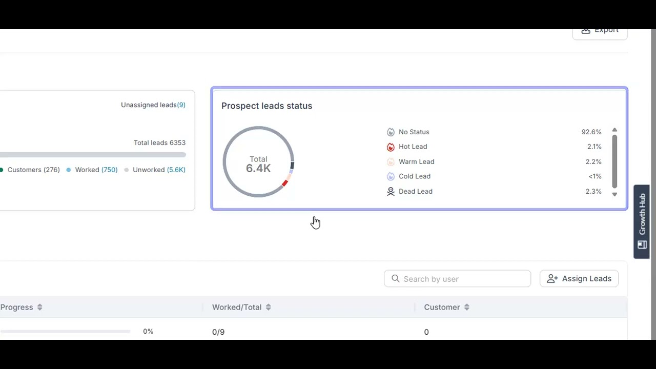
Task: Select the Dead Lead label
Action: click(416, 191)
